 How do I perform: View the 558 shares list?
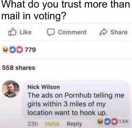(19, 68)
